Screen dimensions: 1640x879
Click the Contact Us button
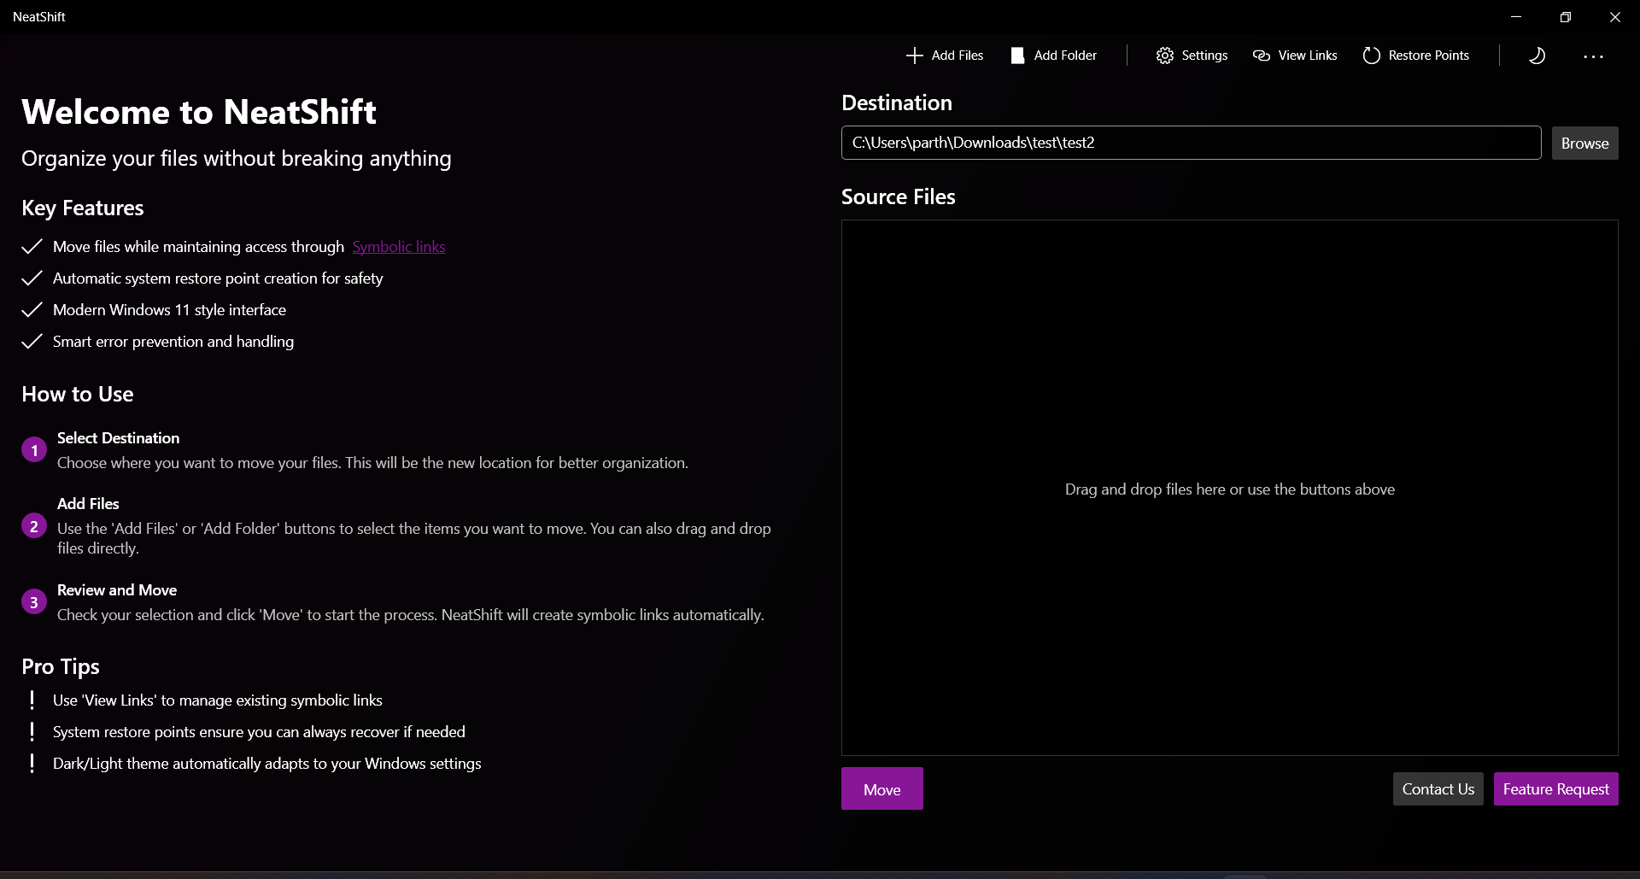[x=1438, y=789]
